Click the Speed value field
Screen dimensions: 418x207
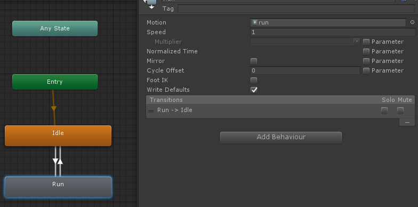(x=333, y=32)
